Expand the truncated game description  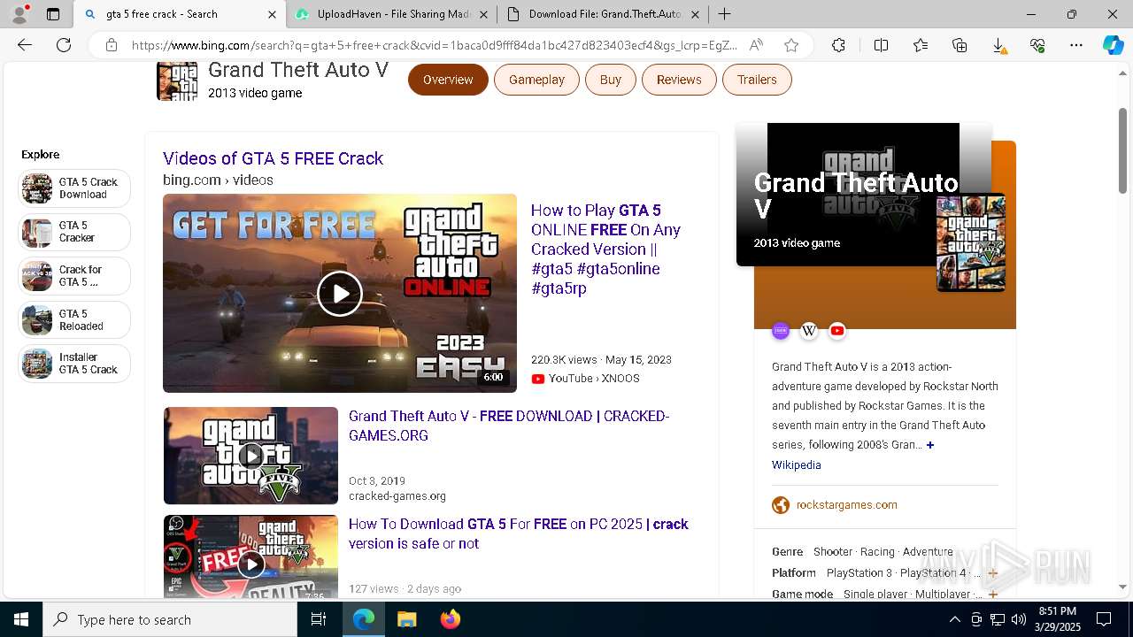pyautogui.click(x=930, y=445)
